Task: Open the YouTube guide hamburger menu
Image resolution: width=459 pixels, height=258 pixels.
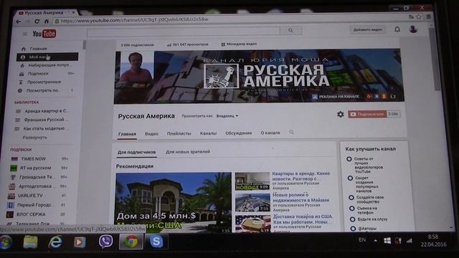Action: click(x=25, y=34)
